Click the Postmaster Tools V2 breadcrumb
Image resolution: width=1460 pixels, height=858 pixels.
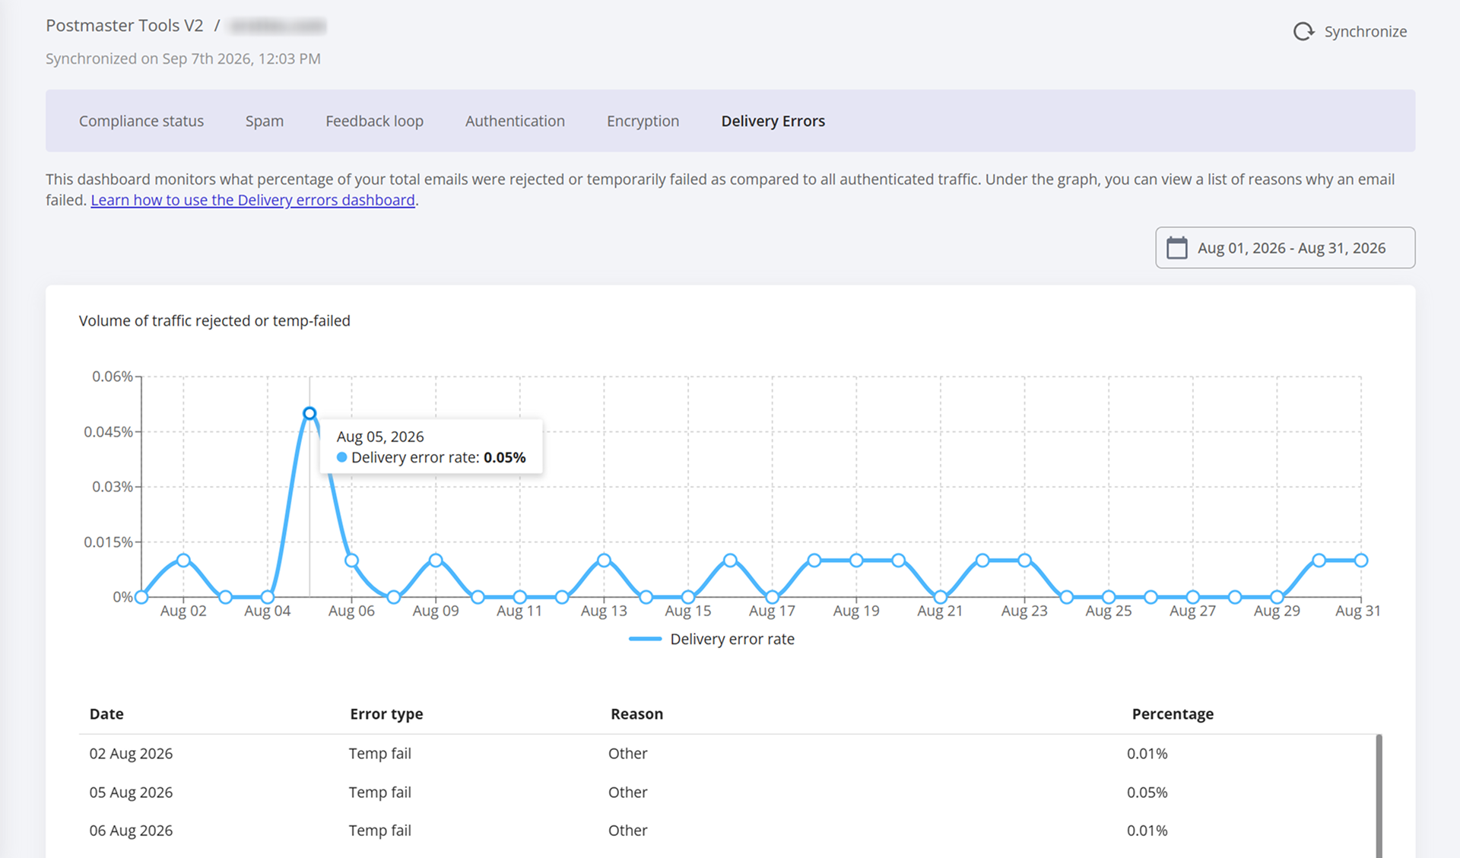point(125,25)
